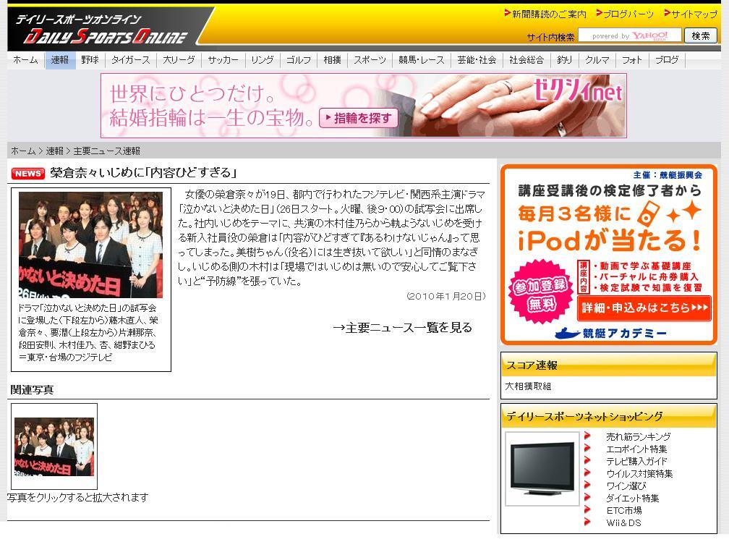The height and width of the screenshot is (542, 729).
Task: Open the ブログパーツ link
Action: (x=628, y=14)
